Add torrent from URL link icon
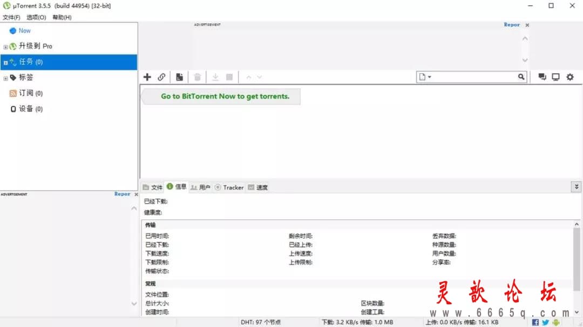This screenshot has width=583, height=327. pyautogui.click(x=161, y=77)
